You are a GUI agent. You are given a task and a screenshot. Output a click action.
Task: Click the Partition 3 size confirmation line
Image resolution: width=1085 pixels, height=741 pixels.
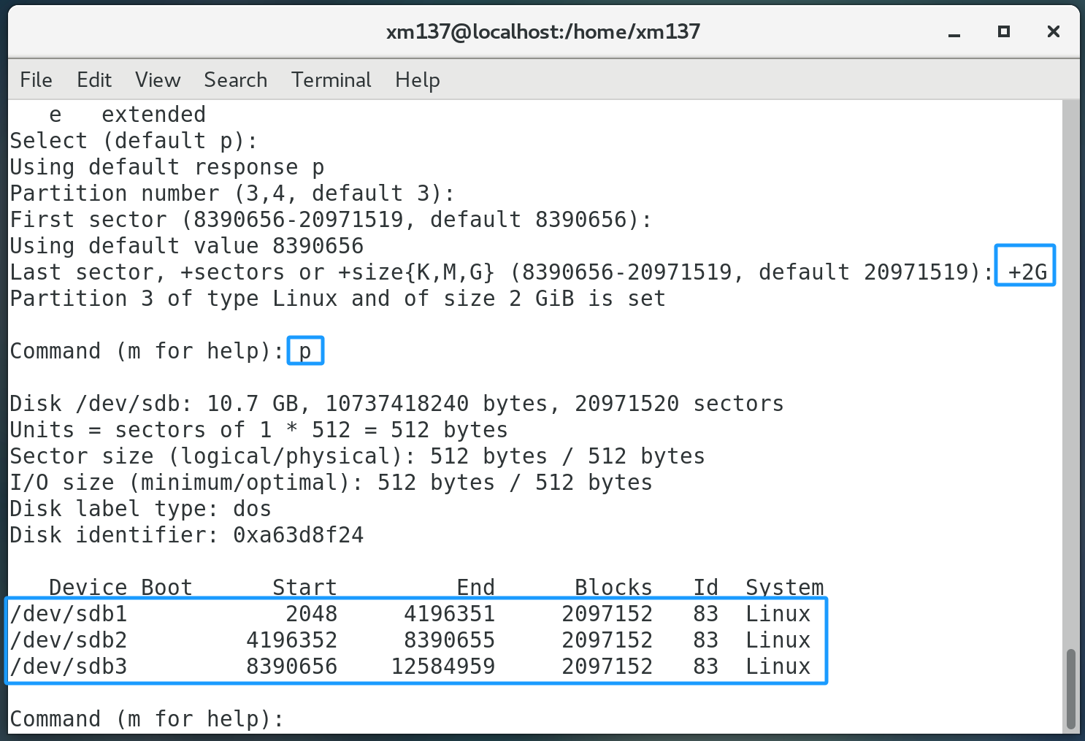[337, 299]
